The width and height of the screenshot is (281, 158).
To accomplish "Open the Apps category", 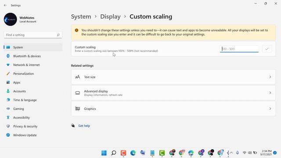I will [33, 83].
